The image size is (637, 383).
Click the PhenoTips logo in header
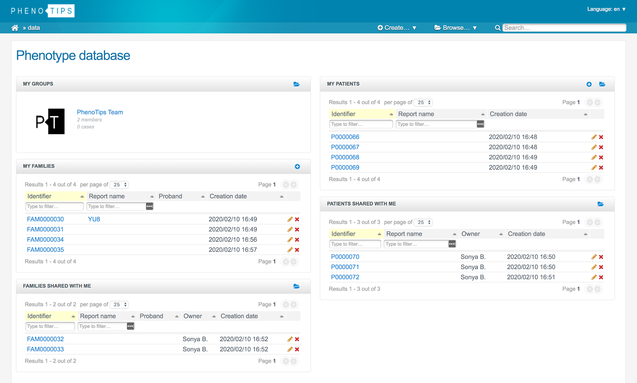pyautogui.click(x=43, y=11)
